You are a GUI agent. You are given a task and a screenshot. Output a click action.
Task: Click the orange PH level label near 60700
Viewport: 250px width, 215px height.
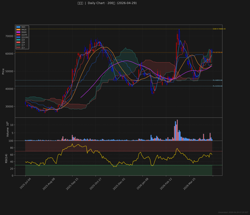[217, 52]
